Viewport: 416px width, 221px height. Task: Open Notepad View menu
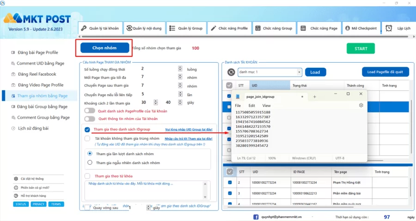tap(266, 106)
